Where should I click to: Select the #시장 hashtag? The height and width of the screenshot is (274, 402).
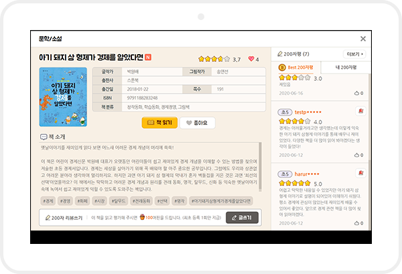99,201
